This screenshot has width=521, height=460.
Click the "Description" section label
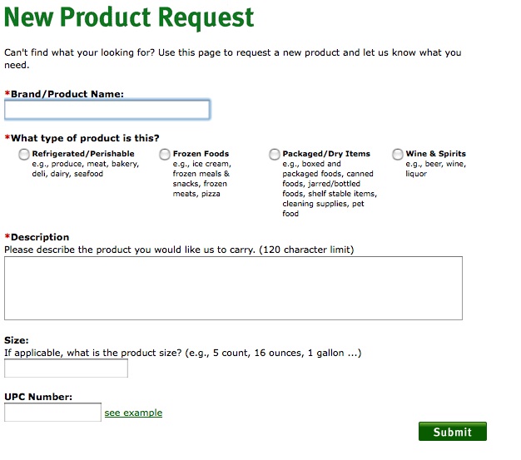pyautogui.click(x=40, y=237)
